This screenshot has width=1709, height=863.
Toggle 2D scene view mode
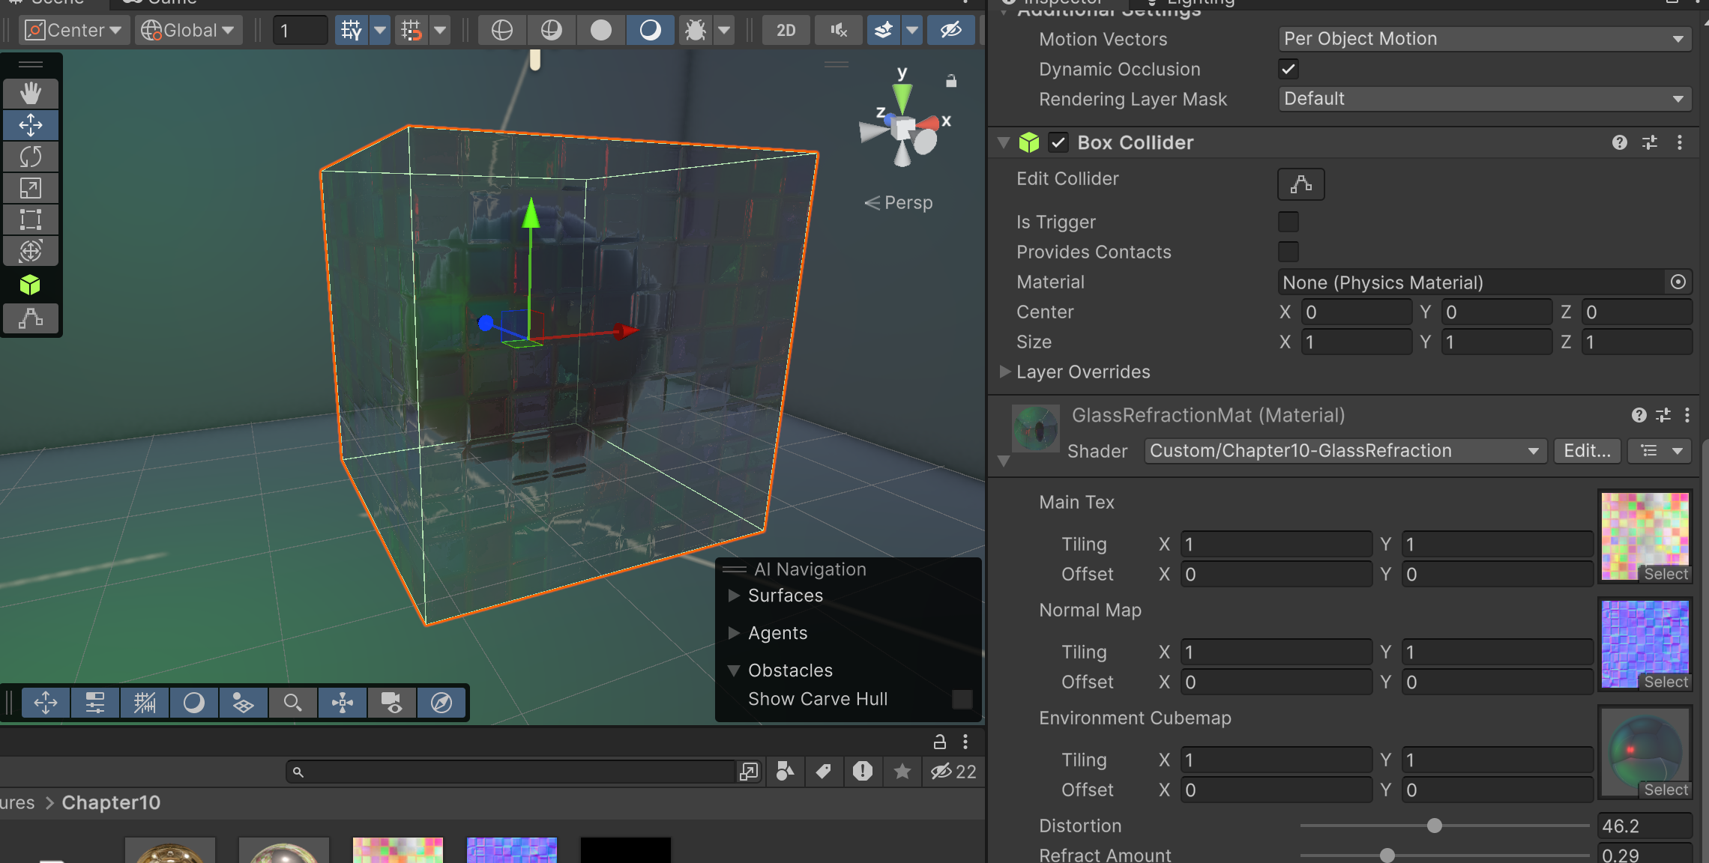pos(786,30)
